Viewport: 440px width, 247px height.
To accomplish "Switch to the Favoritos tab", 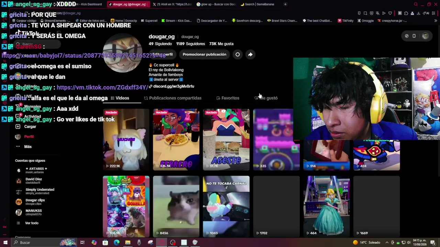I will [x=228, y=98].
